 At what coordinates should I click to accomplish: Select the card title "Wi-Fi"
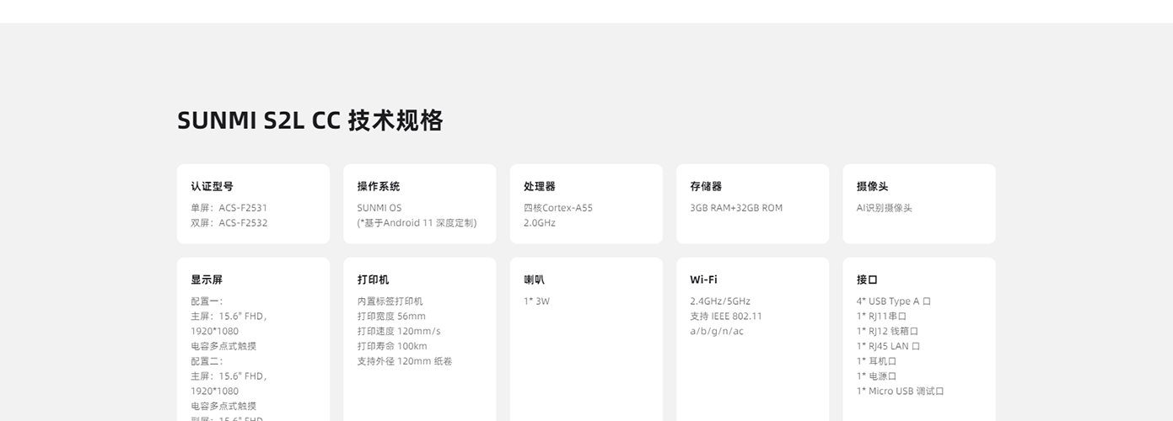703,280
